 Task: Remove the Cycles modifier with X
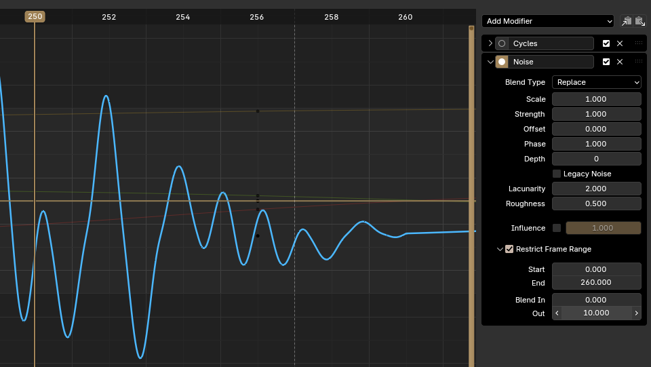[x=620, y=43]
